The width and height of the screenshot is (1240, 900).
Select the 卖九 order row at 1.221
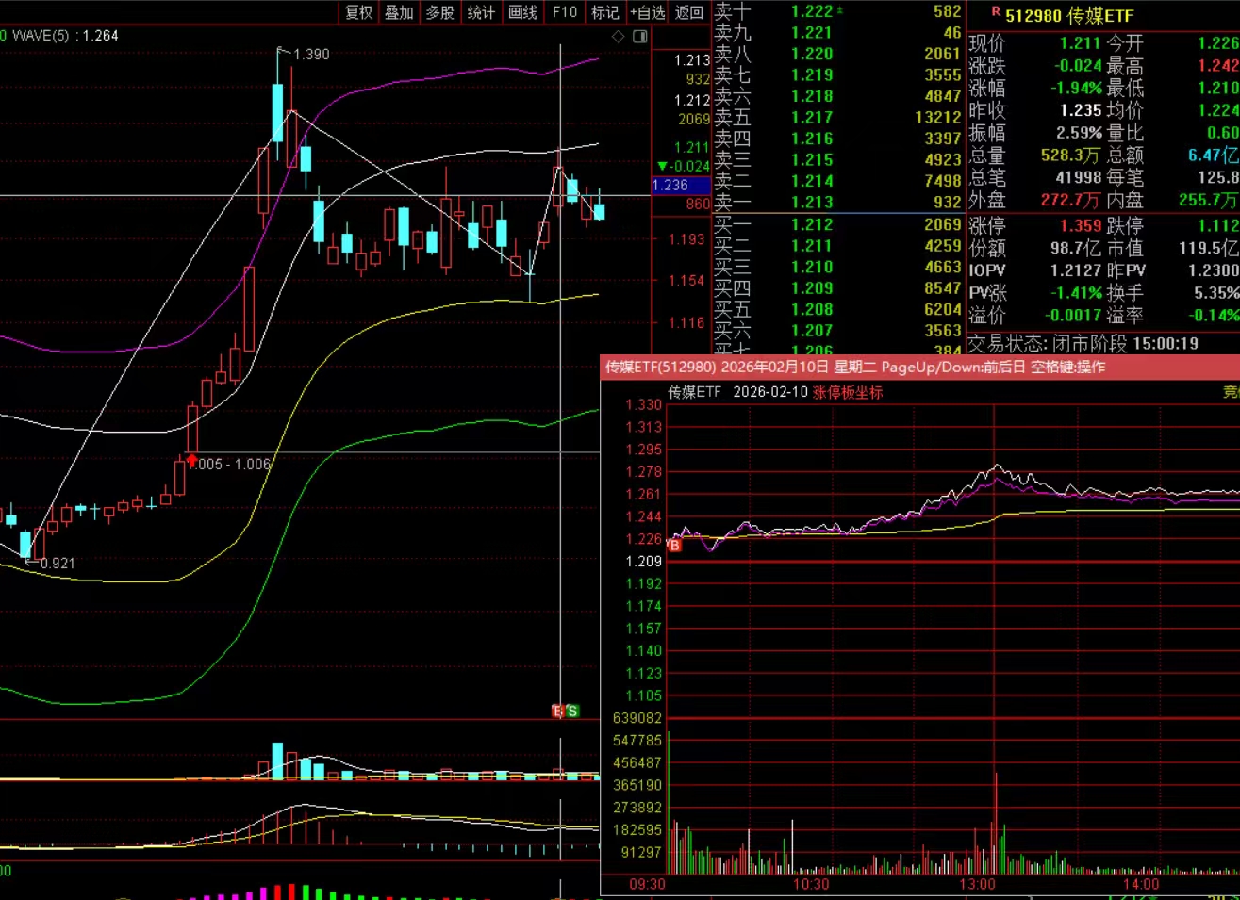point(838,33)
